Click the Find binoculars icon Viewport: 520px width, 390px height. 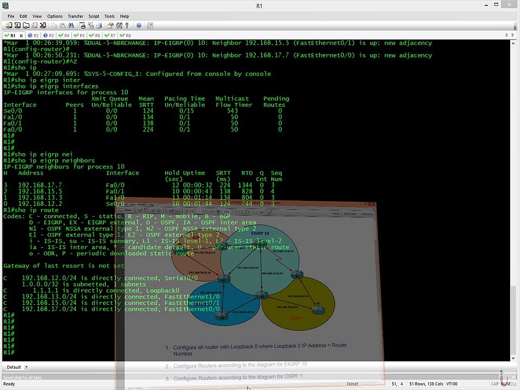click(71, 25)
